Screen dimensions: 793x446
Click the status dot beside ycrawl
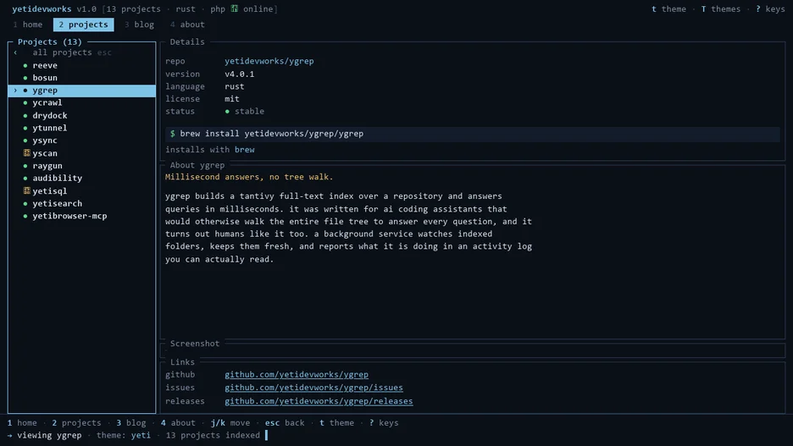click(x=25, y=102)
